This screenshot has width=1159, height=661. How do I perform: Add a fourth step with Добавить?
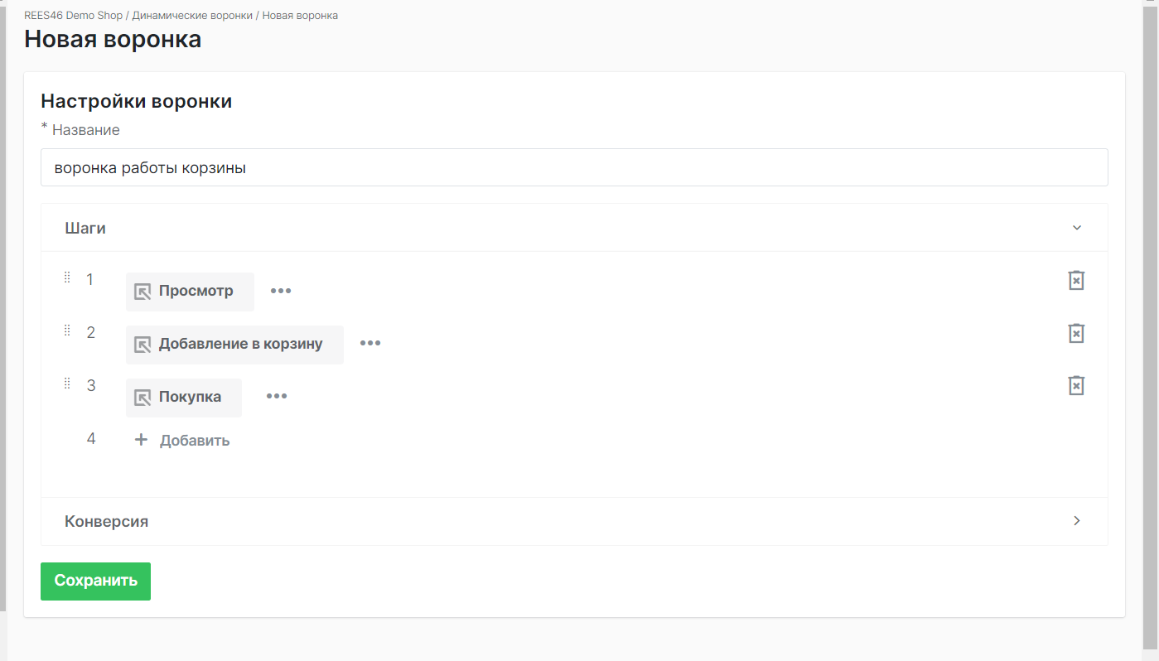pos(183,441)
